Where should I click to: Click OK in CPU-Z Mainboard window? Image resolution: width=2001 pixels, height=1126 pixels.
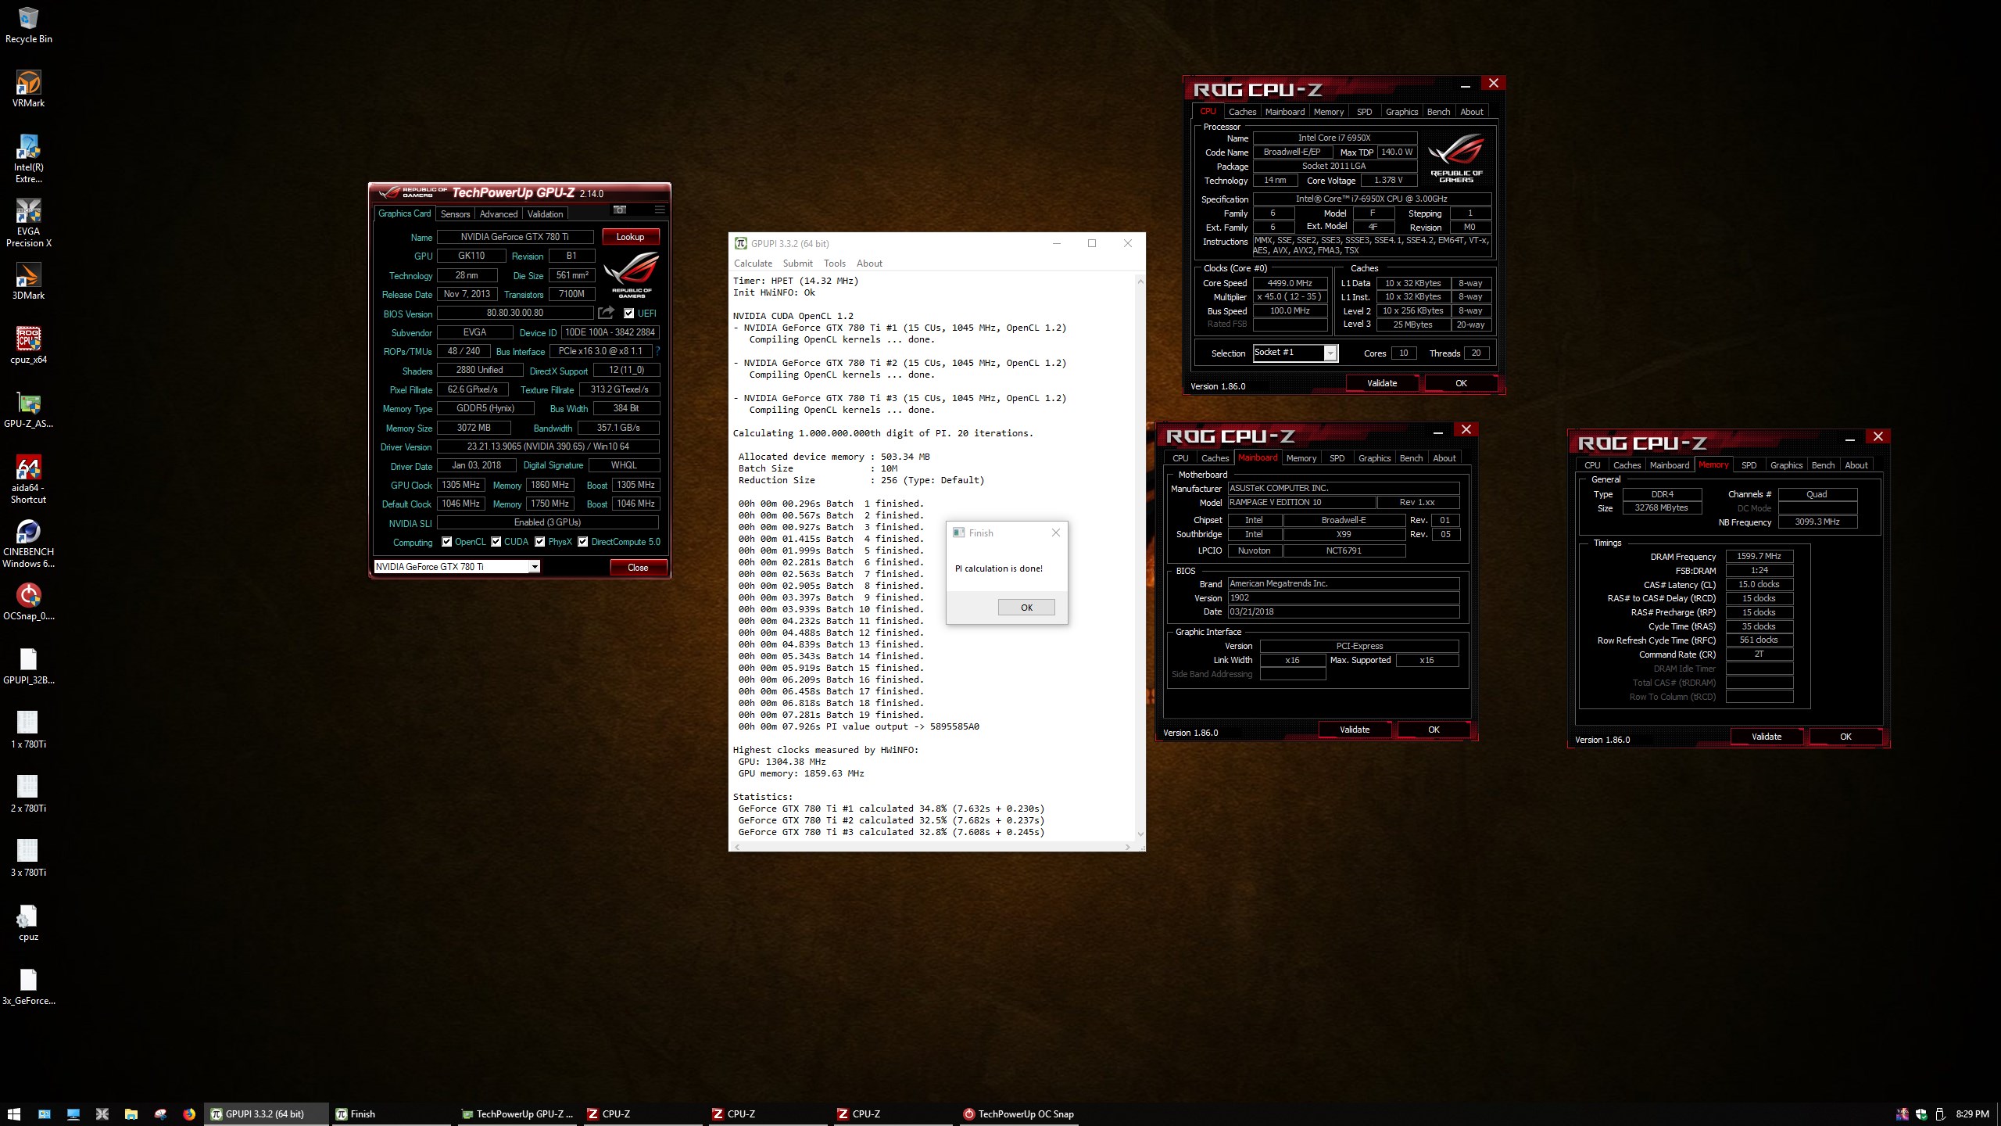point(1434,730)
